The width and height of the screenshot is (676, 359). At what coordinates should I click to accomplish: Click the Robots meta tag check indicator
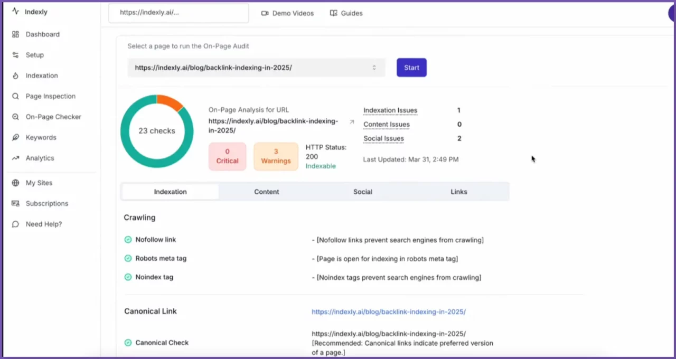(128, 258)
